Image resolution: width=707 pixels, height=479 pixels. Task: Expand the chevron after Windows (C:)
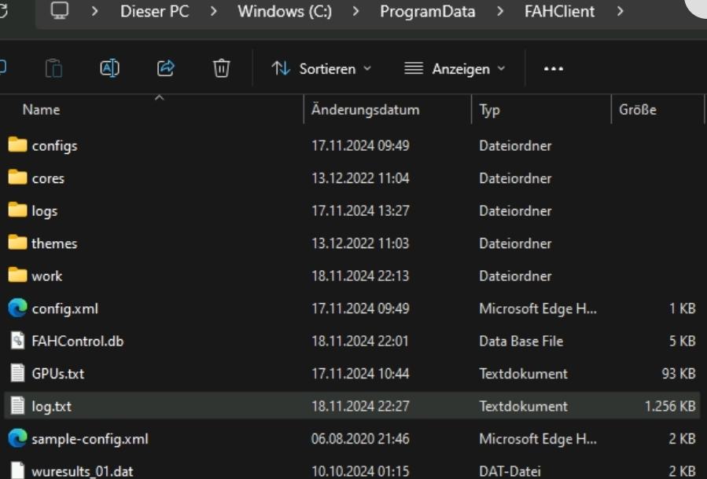[x=355, y=11]
